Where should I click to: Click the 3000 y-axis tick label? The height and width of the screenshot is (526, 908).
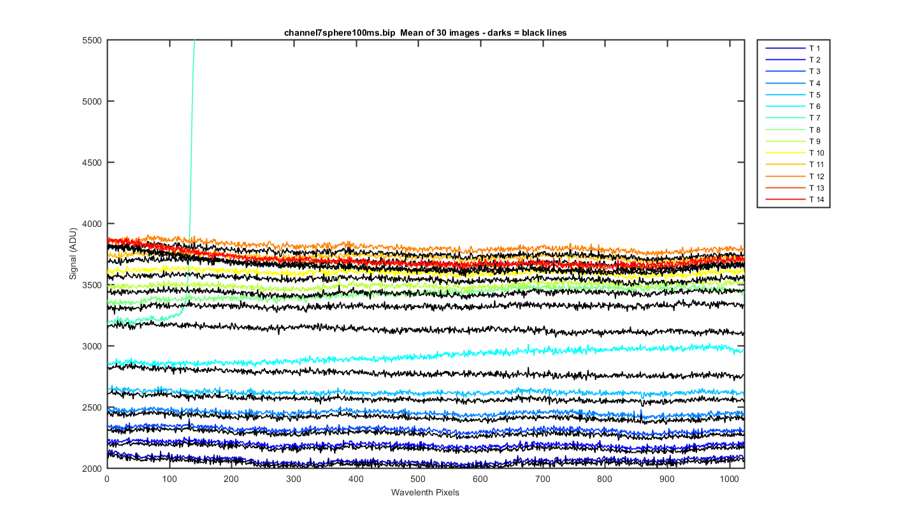tap(92, 346)
